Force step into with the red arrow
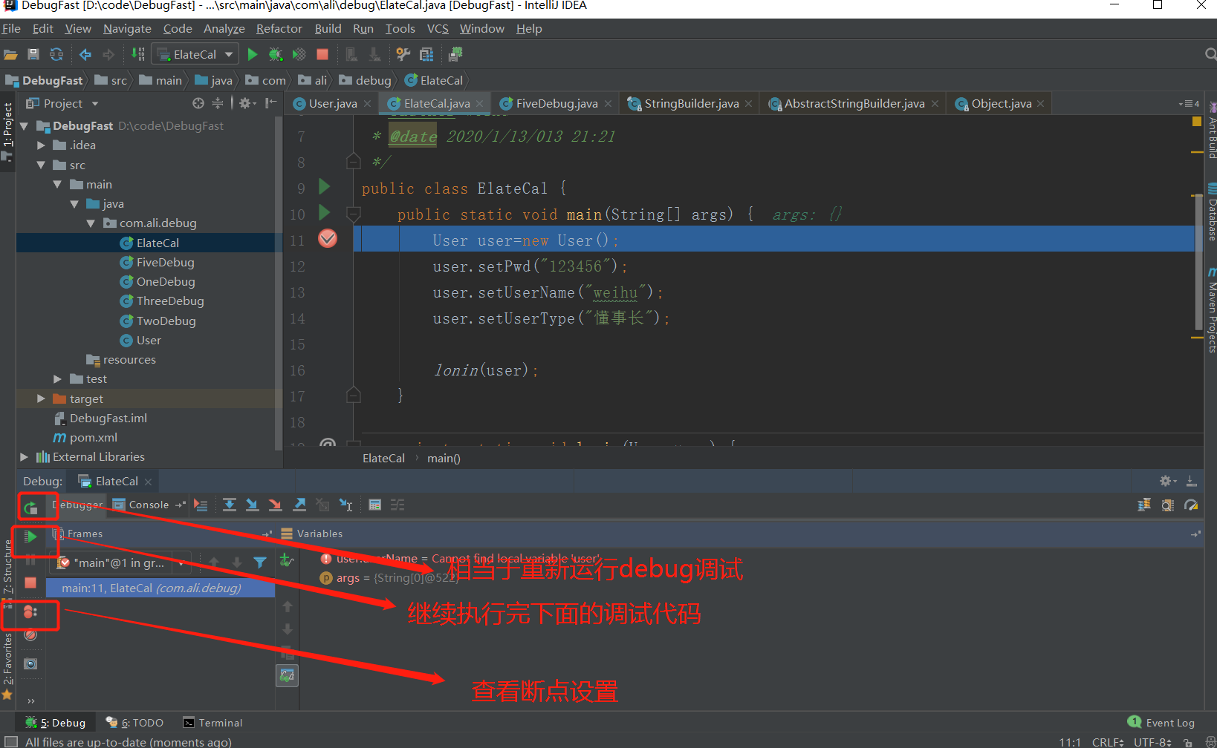1217x748 pixels. pos(276,505)
